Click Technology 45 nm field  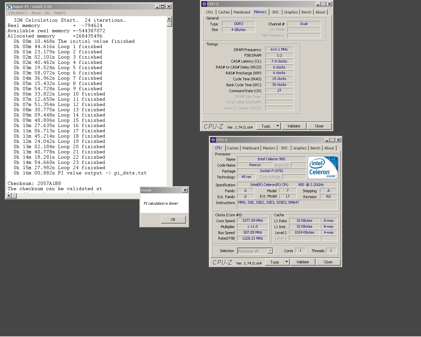[246, 177]
